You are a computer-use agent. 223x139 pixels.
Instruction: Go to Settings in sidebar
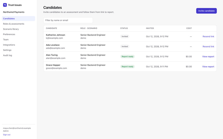7,50
